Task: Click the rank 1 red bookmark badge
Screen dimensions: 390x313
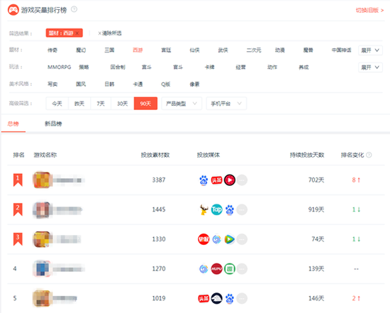Action: 18,180
